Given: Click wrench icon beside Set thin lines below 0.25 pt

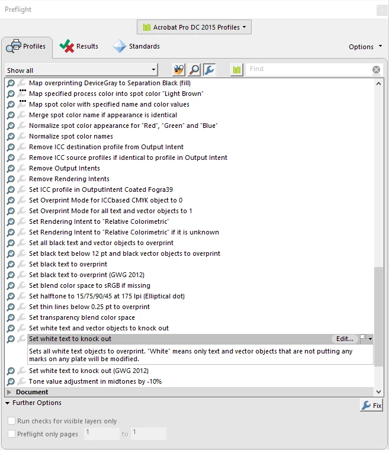Looking at the screenshot, I should point(22,307).
